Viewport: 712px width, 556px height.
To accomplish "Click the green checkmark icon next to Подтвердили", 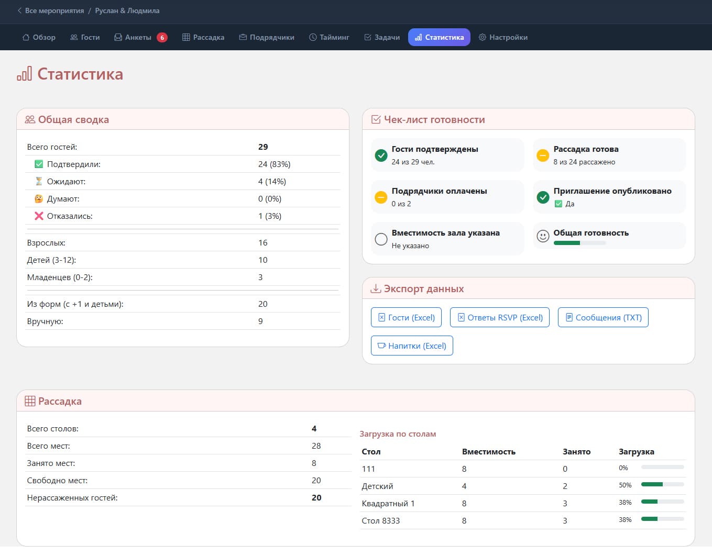I will coord(39,164).
